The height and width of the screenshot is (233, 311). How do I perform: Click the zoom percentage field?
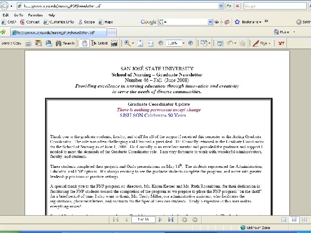(x=174, y=43)
